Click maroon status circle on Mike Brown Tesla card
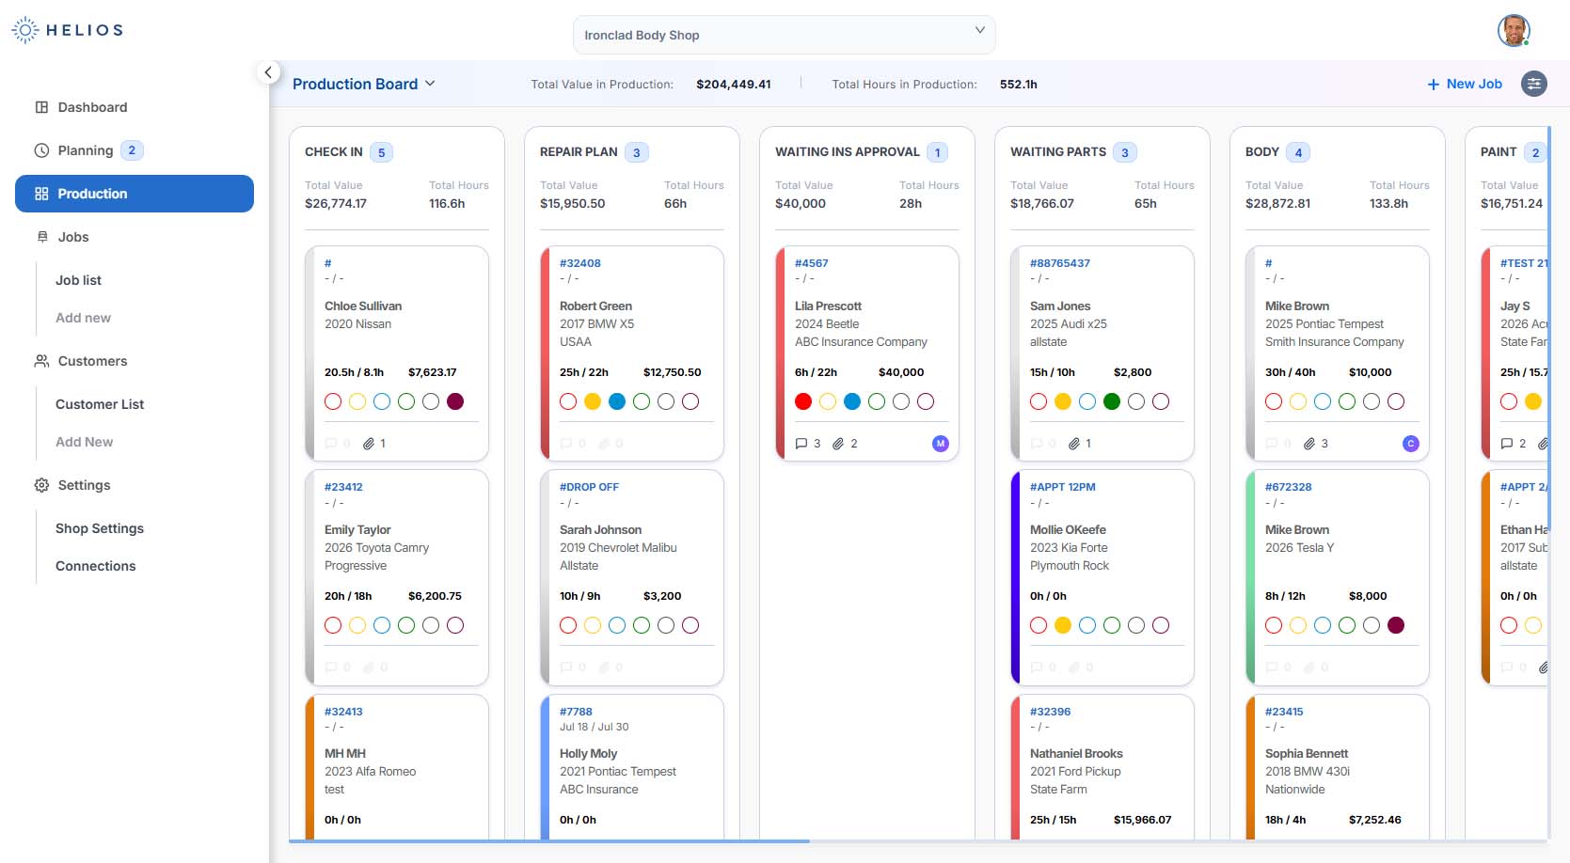The width and height of the screenshot is (1570, 863). point(1396,625)
